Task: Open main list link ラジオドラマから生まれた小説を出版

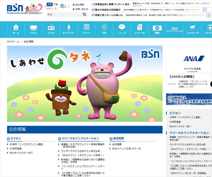Action: pyautogui.click(x=81, y=151)
